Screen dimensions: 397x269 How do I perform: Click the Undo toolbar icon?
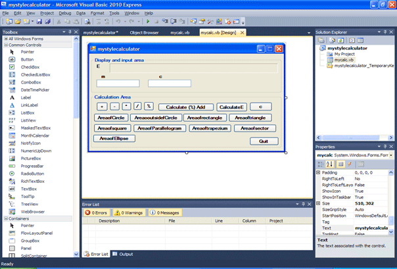tap(118, 22)
